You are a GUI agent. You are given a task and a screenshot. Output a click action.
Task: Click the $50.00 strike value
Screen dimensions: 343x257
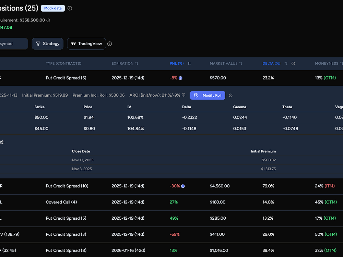pos(42,117)
